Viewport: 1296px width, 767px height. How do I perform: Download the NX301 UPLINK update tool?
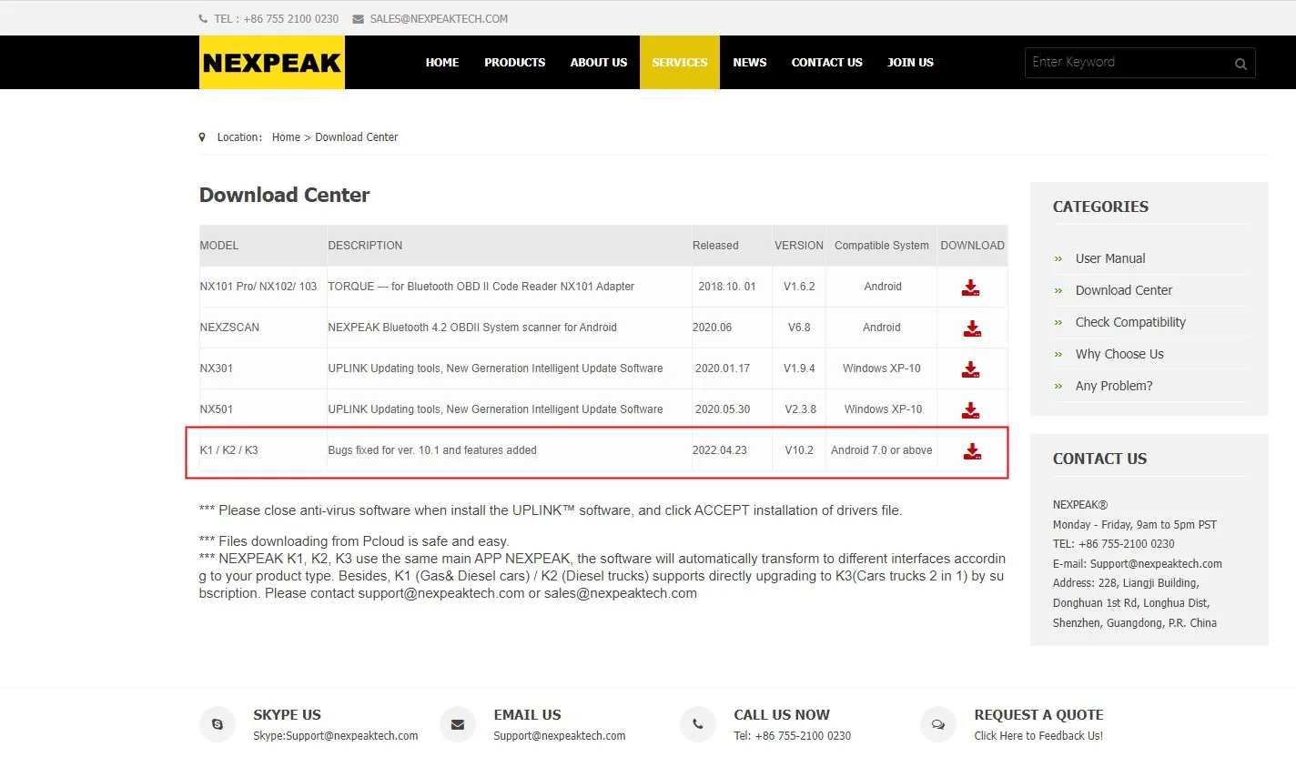click(971, 369)
